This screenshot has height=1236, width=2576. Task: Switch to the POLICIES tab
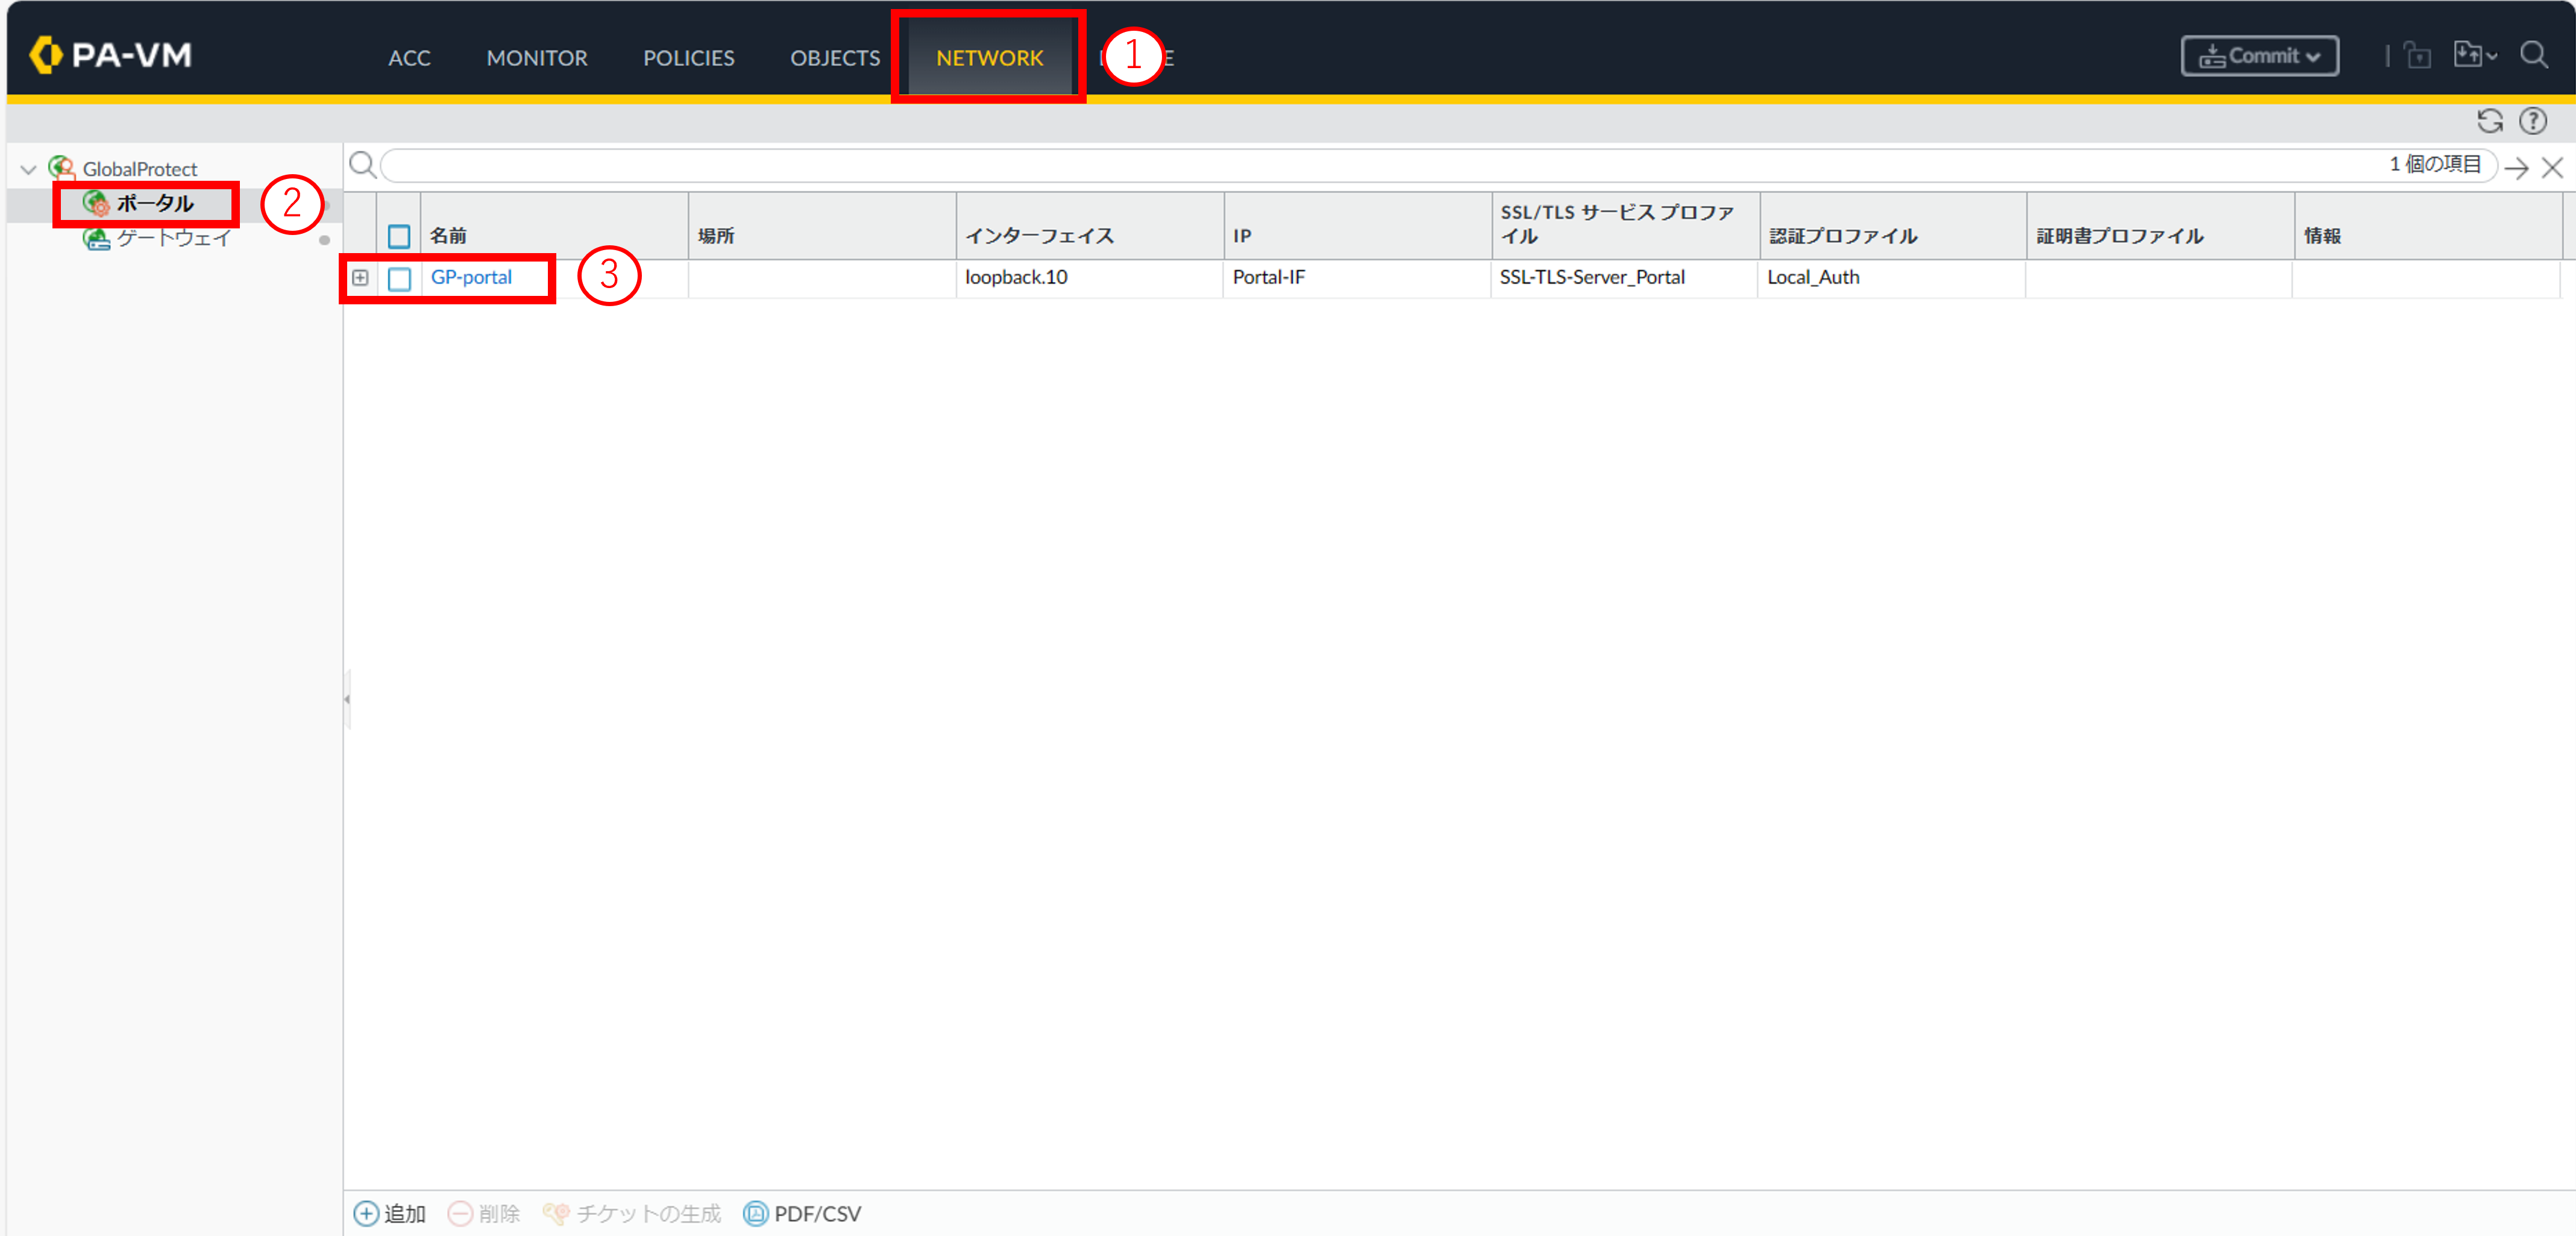688,58
